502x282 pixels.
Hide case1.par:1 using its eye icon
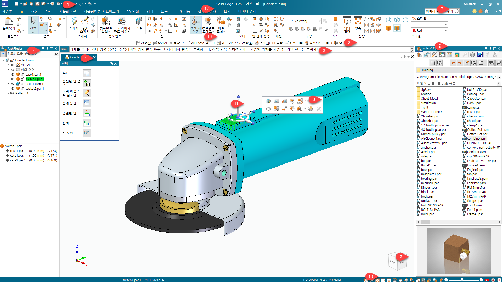click(13, 74)
